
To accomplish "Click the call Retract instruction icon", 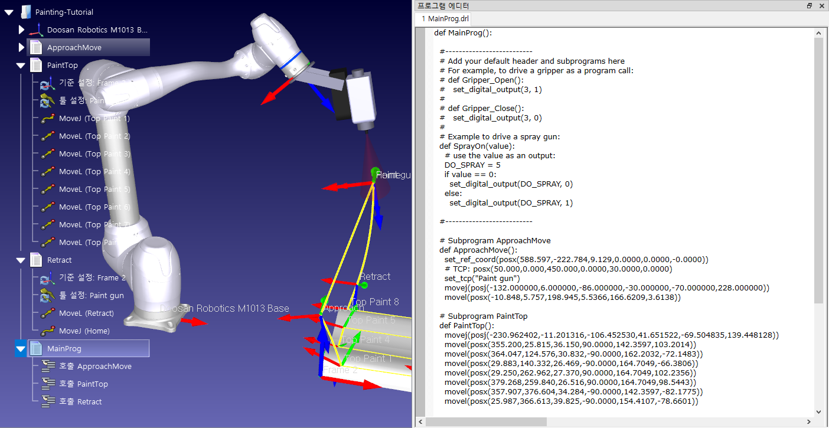I will [48, 402].
